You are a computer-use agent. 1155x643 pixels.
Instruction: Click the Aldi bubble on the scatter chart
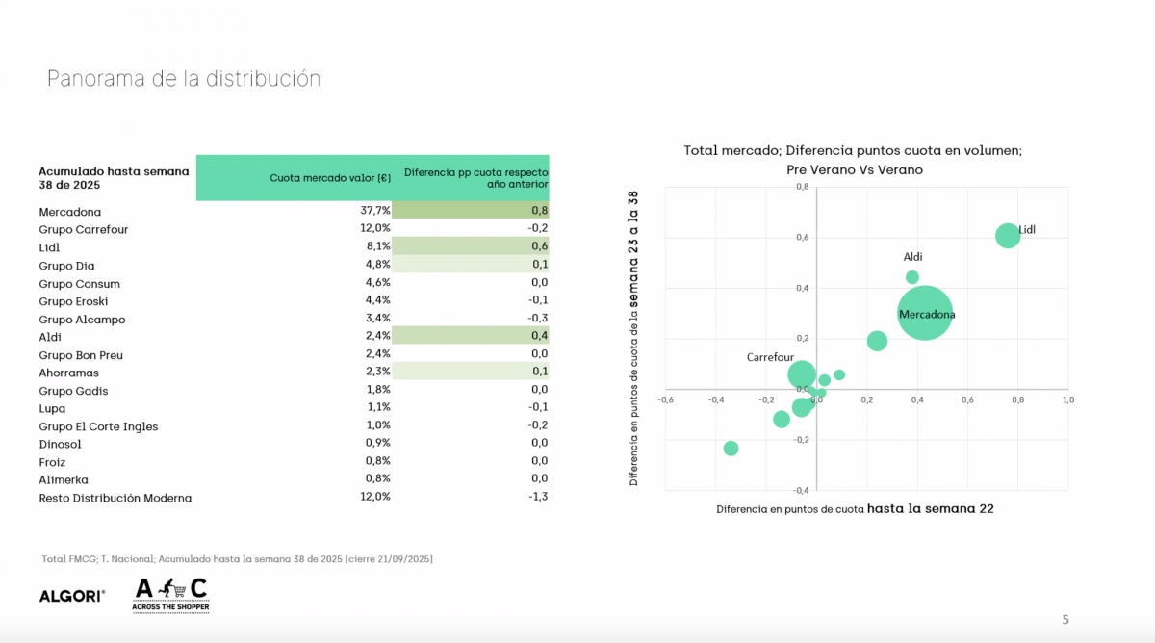coord(912,277)
